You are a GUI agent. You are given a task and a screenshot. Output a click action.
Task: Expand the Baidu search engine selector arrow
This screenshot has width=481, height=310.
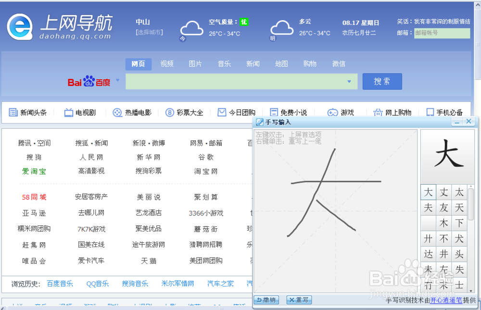click(117, 80)
